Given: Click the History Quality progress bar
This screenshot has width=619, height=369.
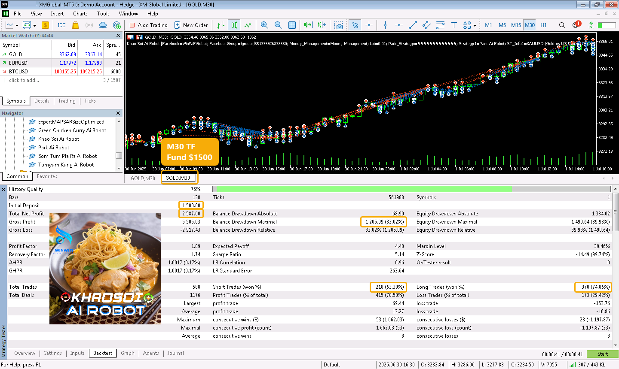Looking at the screenshot, I should tap(411, 189).
